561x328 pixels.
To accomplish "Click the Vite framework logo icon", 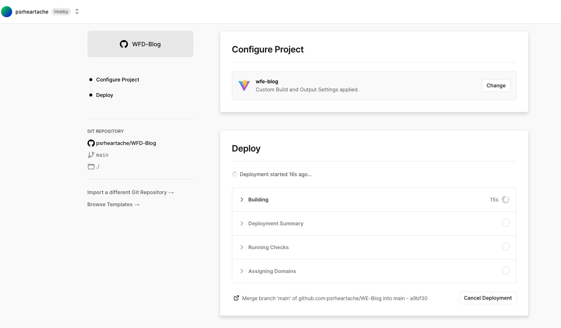I will click(244, 85).
